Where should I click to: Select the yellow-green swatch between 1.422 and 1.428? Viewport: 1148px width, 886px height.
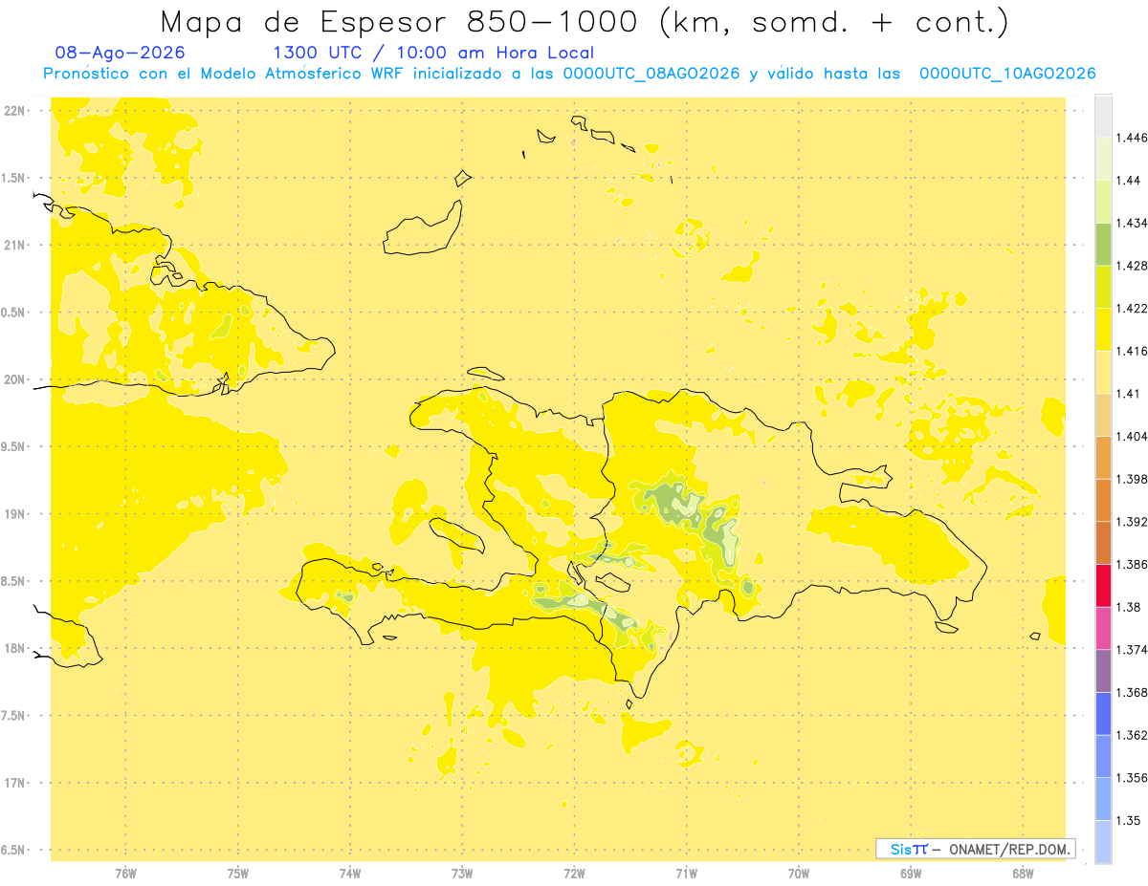click(x=1103, y=287)
